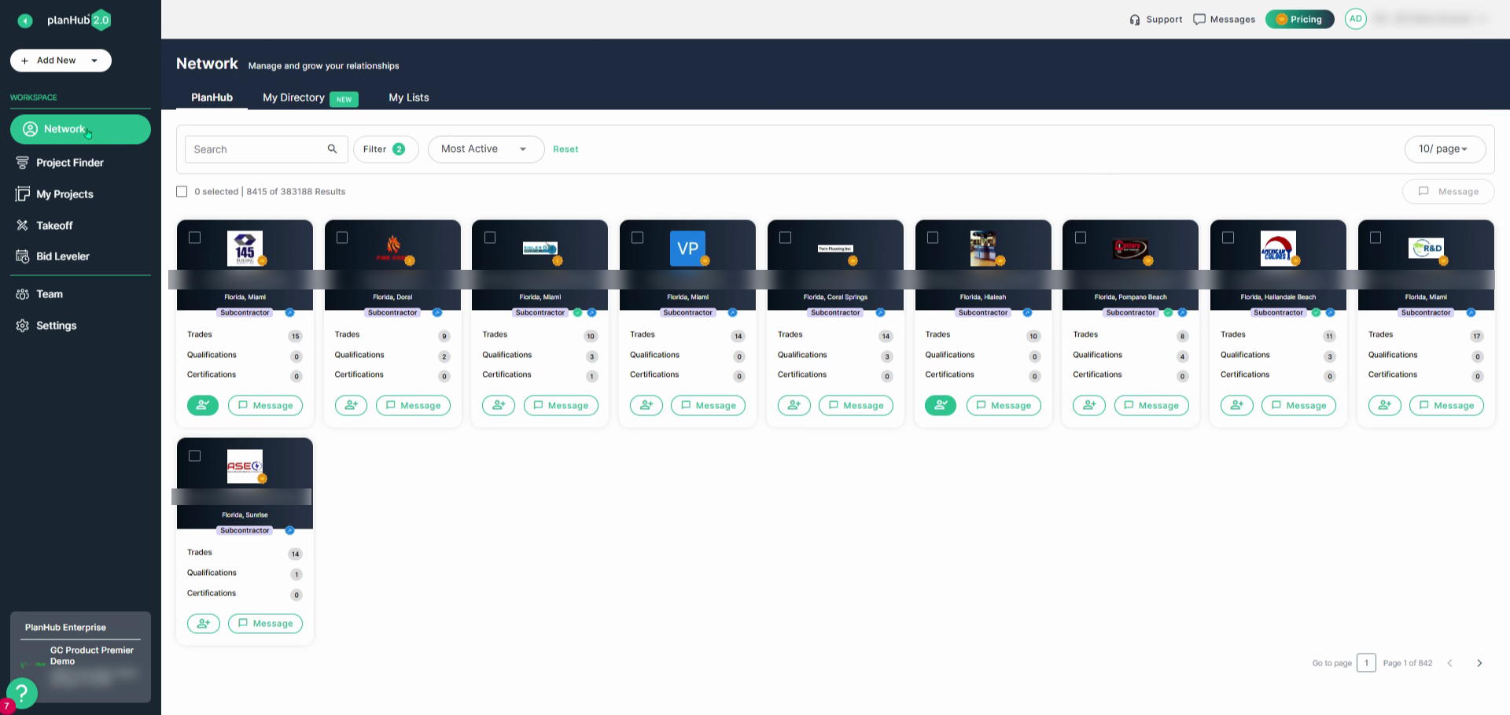The width and height of the screenshot is (1510, 715).
Task: Click the search magnifier icon
Action: (x=333, y=149)
